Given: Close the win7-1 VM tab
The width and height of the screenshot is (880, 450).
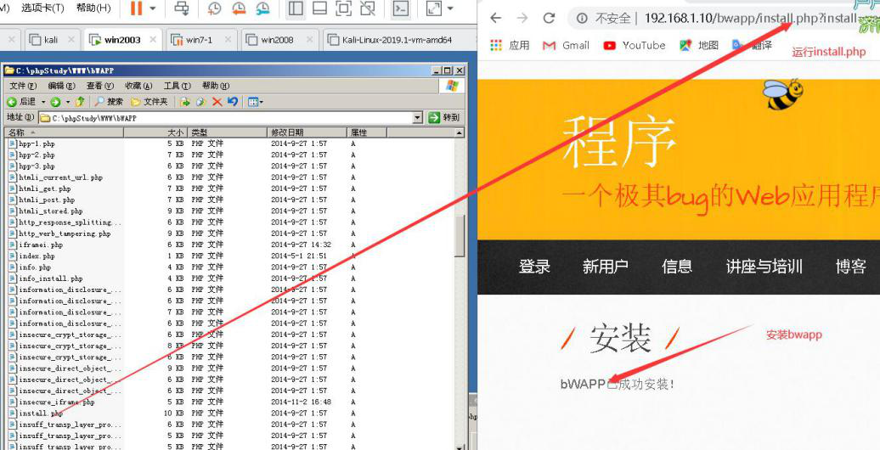Looking at the screenshot, I should click(x=228, y=40).
